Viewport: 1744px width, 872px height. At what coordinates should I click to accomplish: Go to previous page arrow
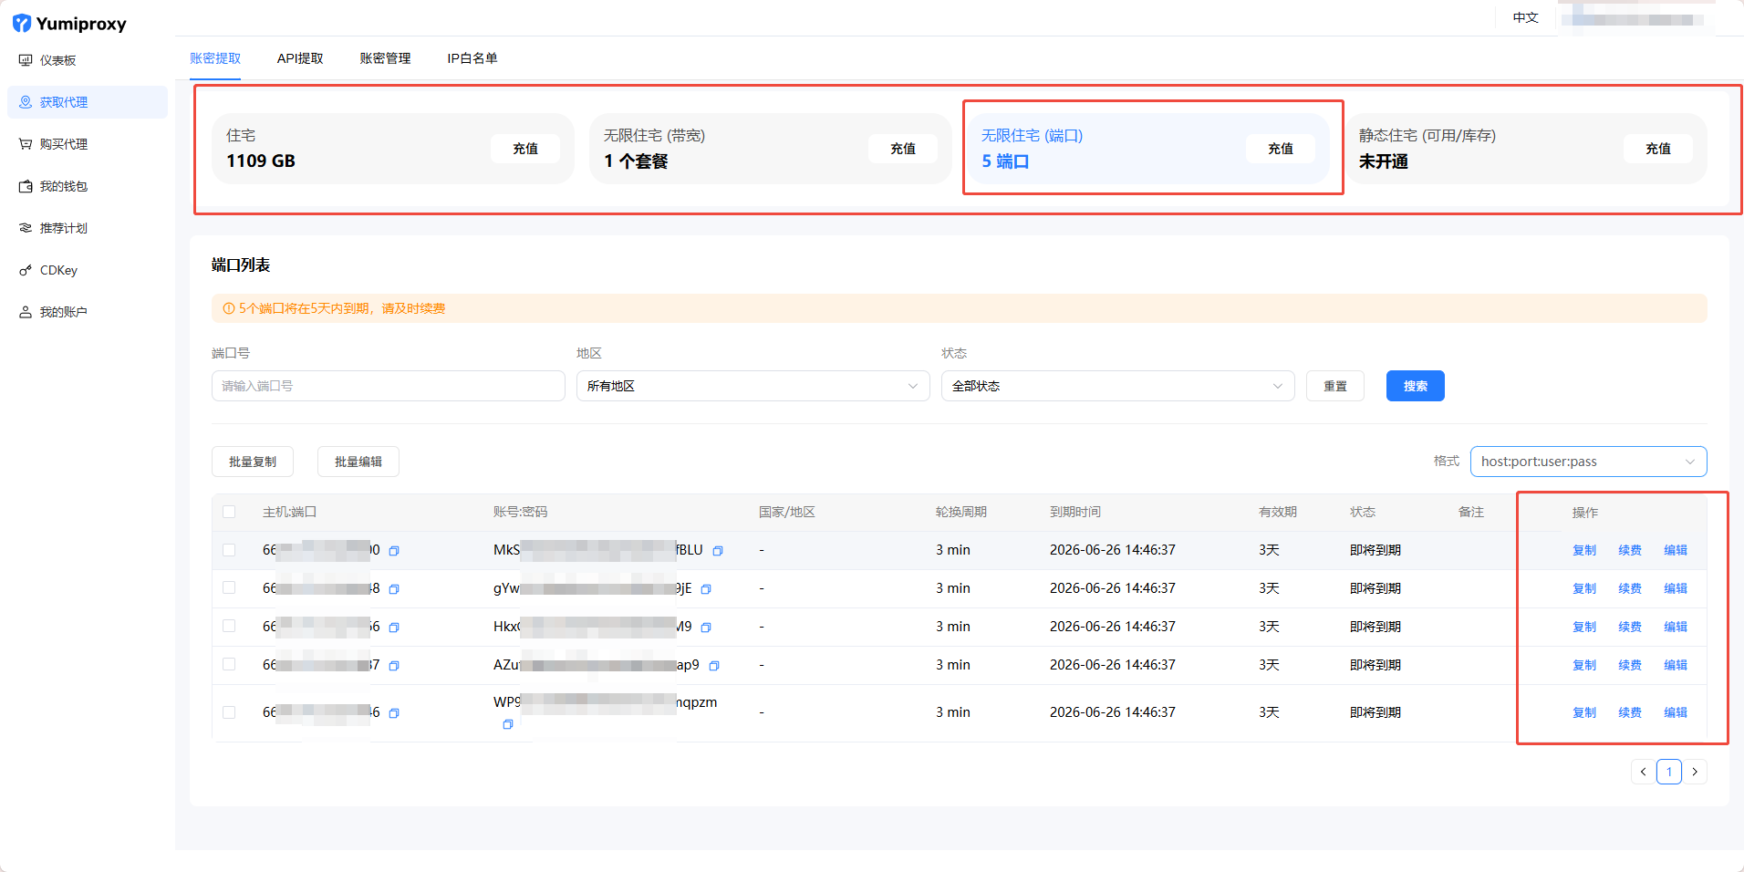coord(1644,772)
